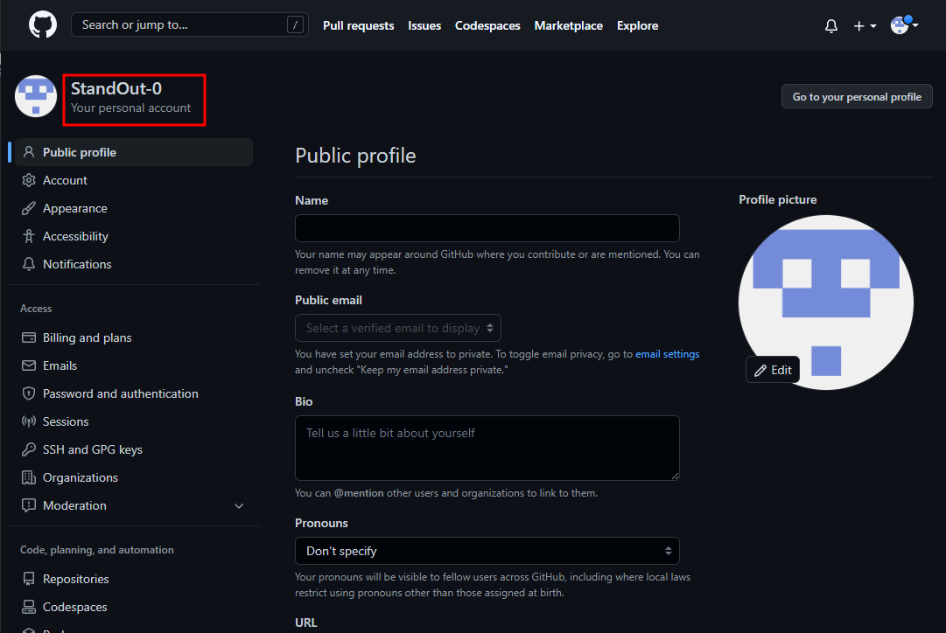
Task: Click the Repositories repo icon
Action: pyautogui.click(x=28, y=579)
